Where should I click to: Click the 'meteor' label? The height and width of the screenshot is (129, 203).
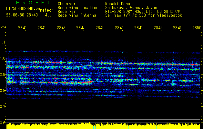tap(47, 10)
